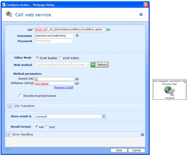Click the Get Delegated UserName action title
The width and height of the screenshot is (187, 157).
(169, 83)
